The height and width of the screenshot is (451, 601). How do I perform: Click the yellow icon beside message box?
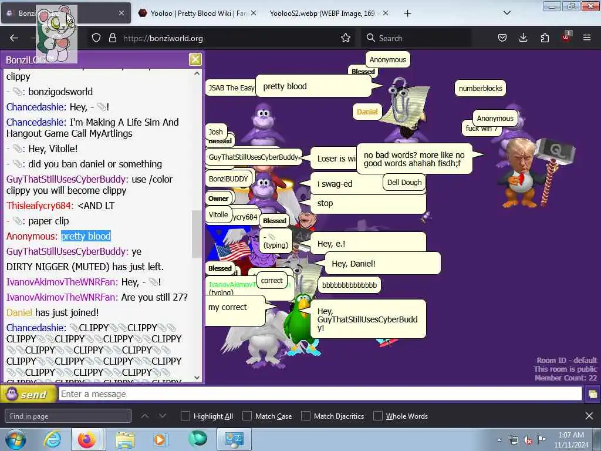592,394
